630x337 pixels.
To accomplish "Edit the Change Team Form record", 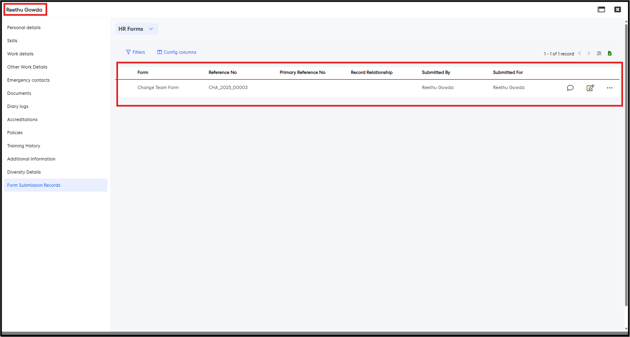I will tap(590, 88).
